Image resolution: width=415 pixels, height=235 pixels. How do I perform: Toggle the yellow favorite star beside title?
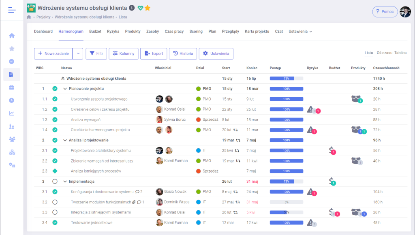tap(148, 8)
